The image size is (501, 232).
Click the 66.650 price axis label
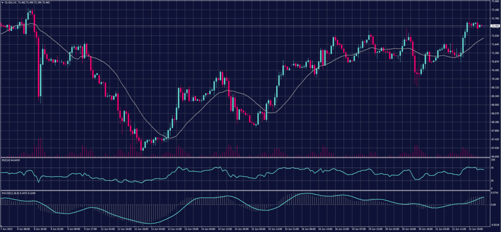pos(495,157)
